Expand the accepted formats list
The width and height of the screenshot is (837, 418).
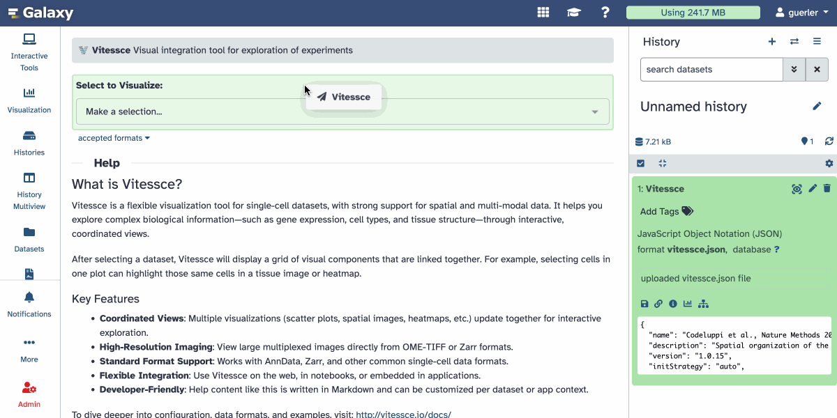[x=114, y=138]
